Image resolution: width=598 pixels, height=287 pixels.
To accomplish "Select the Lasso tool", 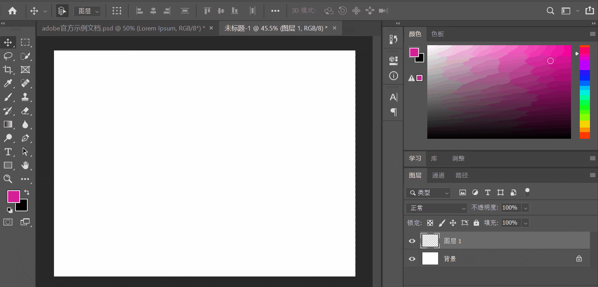I will [x=8, y=56].
